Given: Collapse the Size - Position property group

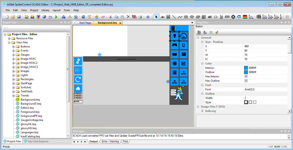Looking at the screenshot, I should point(202,42).
